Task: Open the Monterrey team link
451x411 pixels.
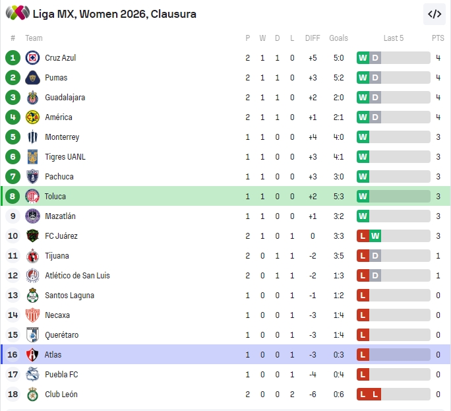Action: pyautogui.click(x=62, y=137)
